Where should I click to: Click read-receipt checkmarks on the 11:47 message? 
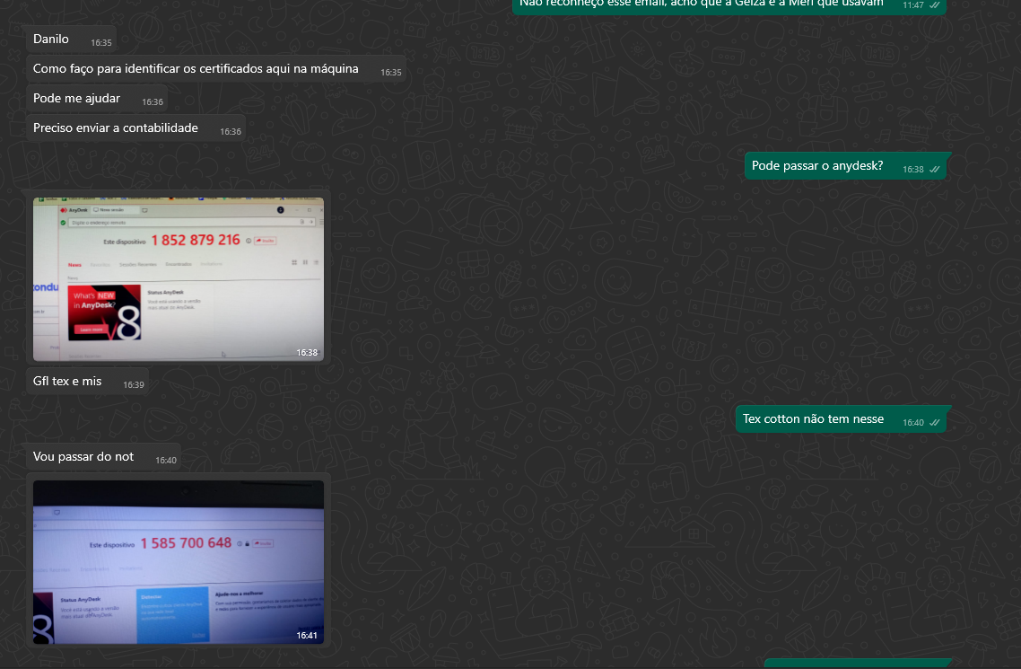click(935, 5)
